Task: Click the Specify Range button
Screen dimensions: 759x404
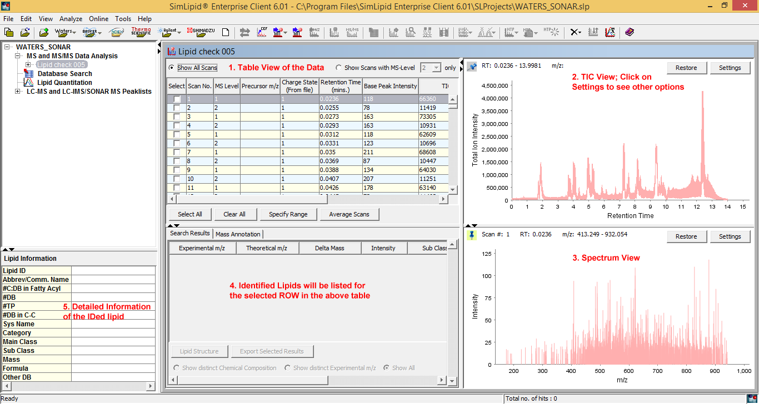Action: 288,214
